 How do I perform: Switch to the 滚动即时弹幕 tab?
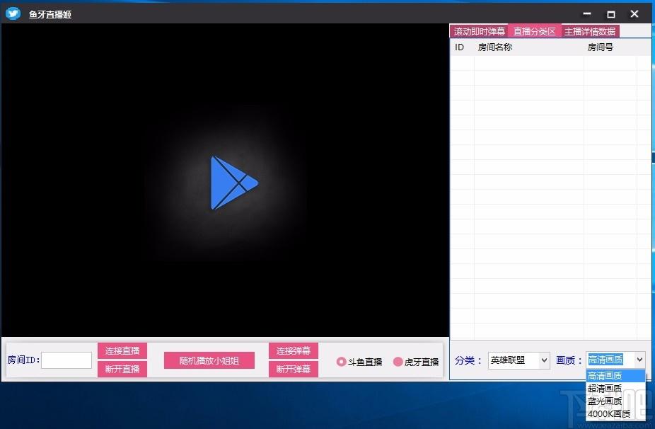479,31
